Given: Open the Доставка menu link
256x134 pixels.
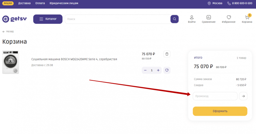Looking at the screenshot, I should tap(24, 3).
